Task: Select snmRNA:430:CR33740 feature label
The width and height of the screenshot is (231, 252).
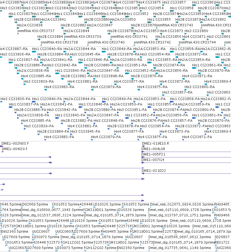Action: click(106, 42)
